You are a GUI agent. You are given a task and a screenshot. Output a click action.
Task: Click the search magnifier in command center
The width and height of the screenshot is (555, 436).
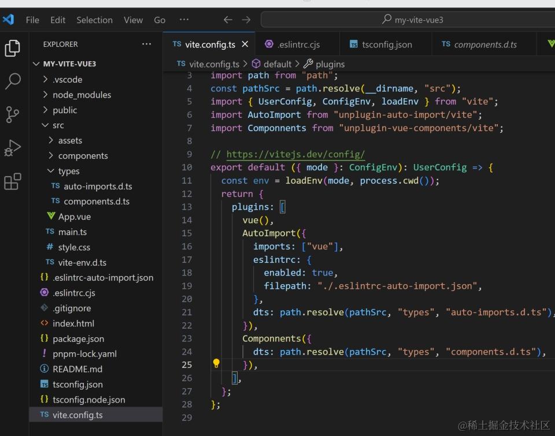point(387,19)
